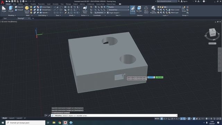Switch to the Layout1 tab
Image resolution: width=222 pixels, height=125 pixels.
click(x=11, y=118)
